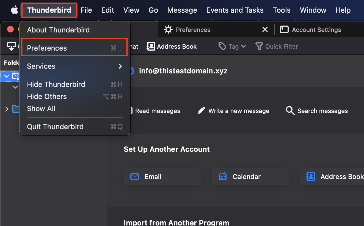Click Write a new message

click(x=233, y=111)
